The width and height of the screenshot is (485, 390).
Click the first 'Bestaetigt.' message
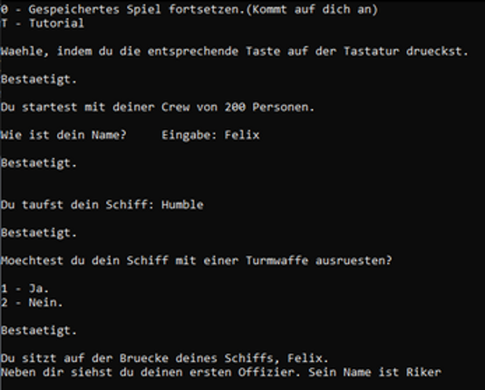39,80
